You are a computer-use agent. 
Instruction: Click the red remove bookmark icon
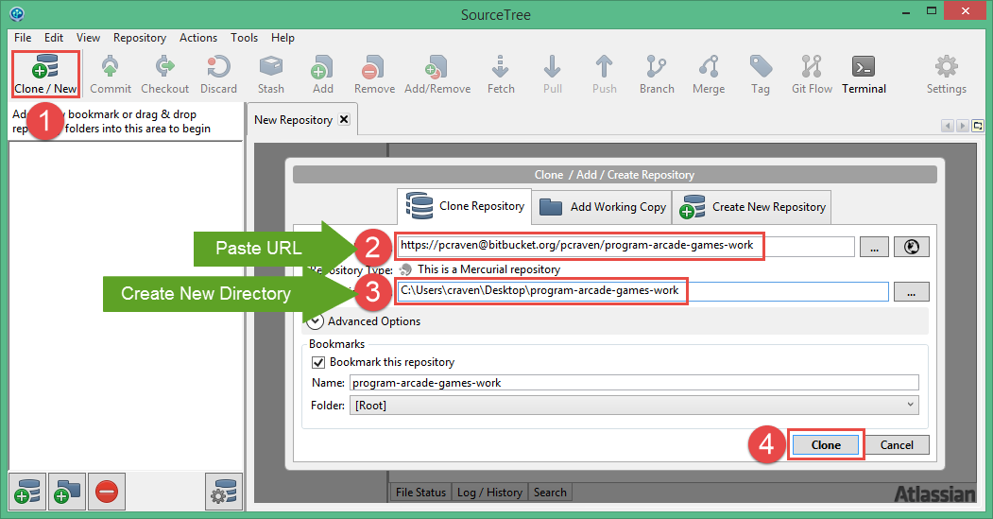(x=107, y=492)
